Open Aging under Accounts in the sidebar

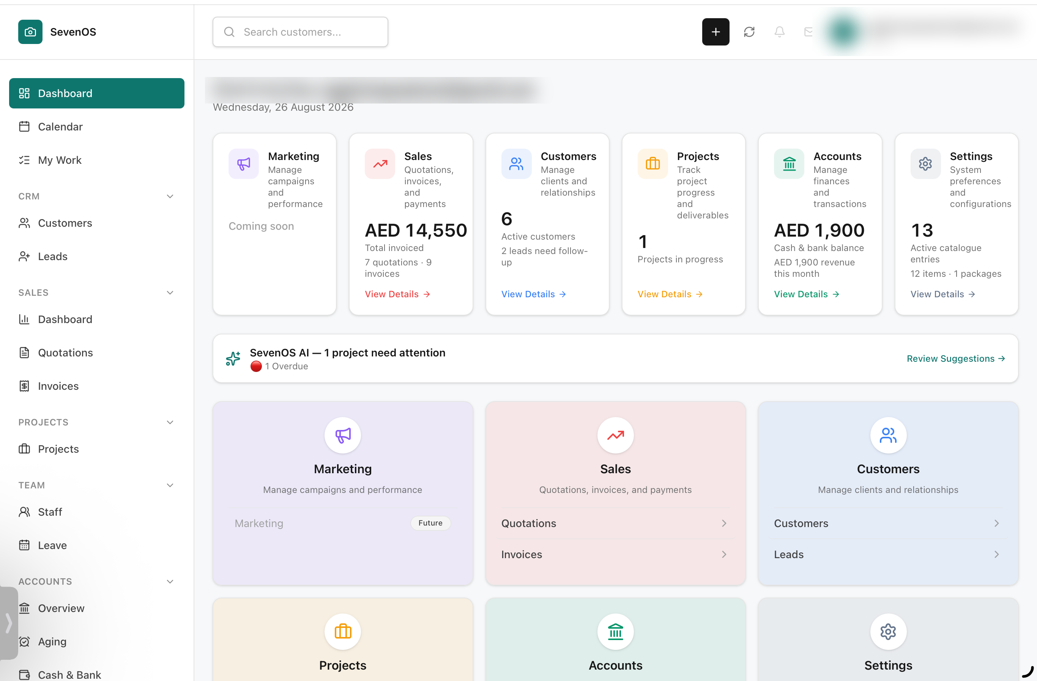pos(97,642)
